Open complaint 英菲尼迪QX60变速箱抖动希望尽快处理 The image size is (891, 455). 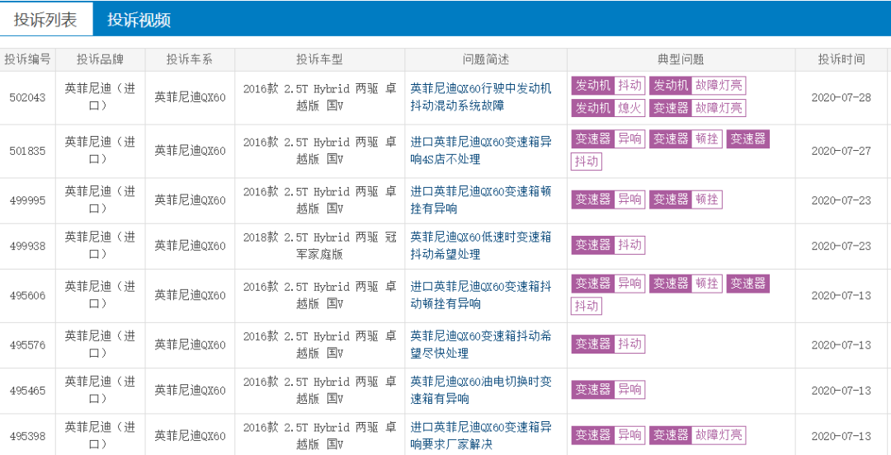(481, 345)
